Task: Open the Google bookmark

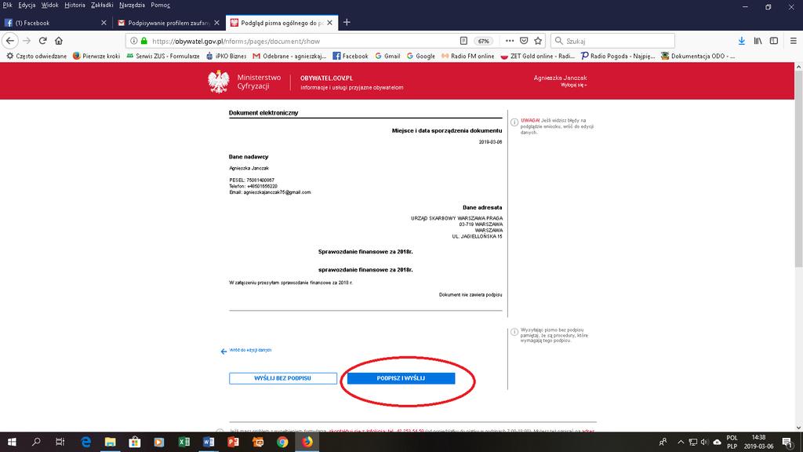Action: (420, 56)
